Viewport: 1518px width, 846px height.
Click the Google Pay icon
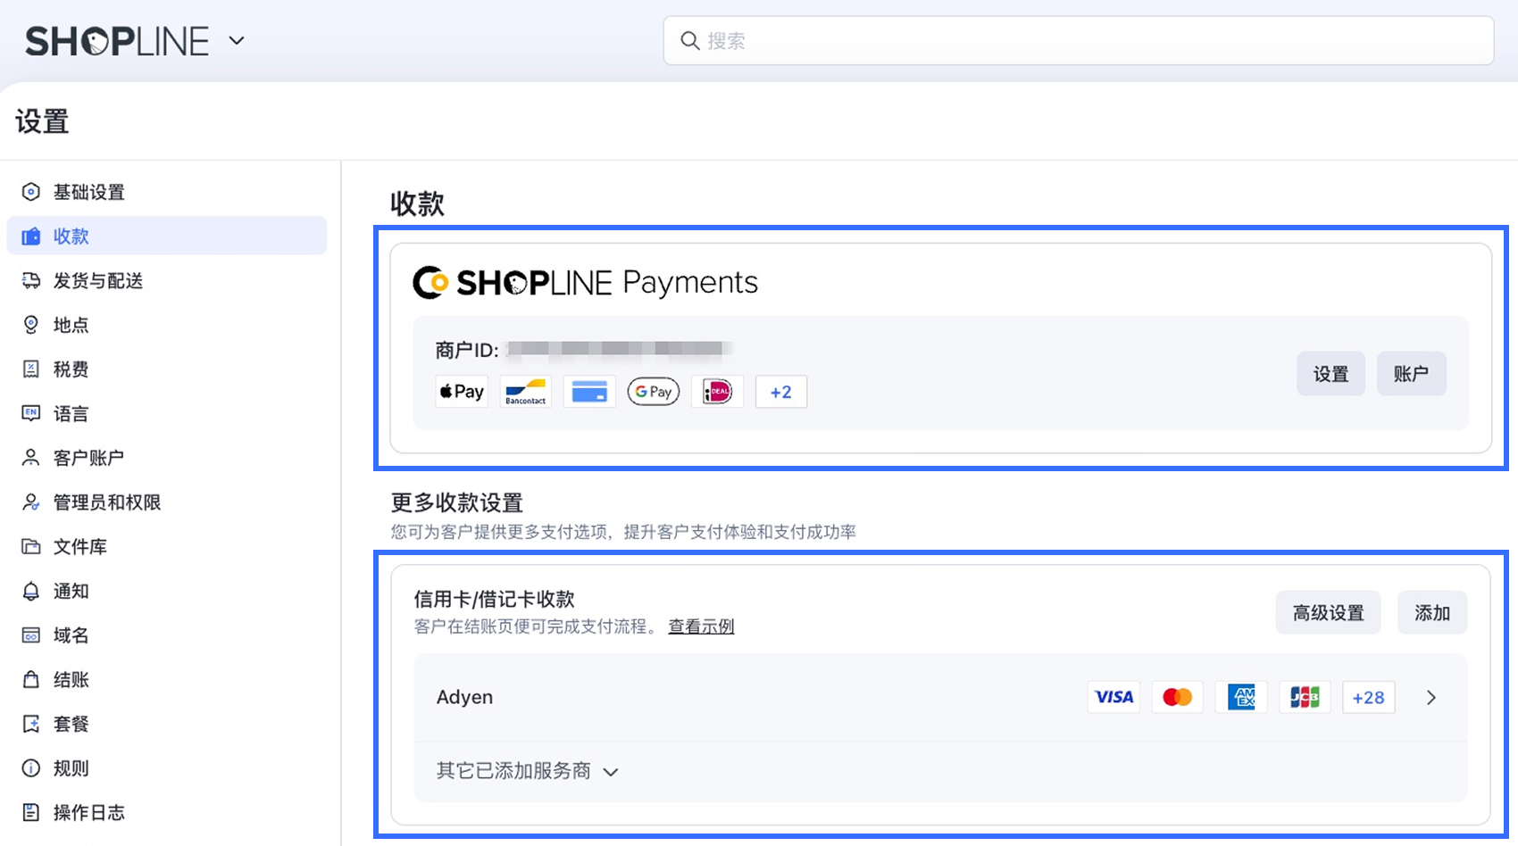tap(654, 392)
